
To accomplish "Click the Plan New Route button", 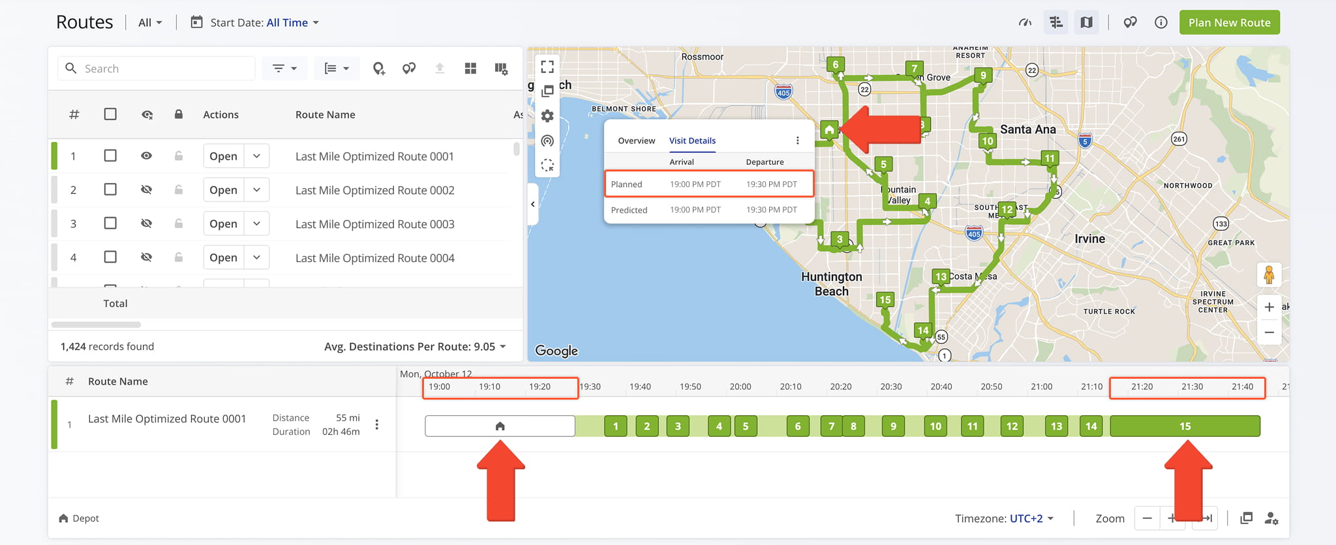I will 1229,22.
